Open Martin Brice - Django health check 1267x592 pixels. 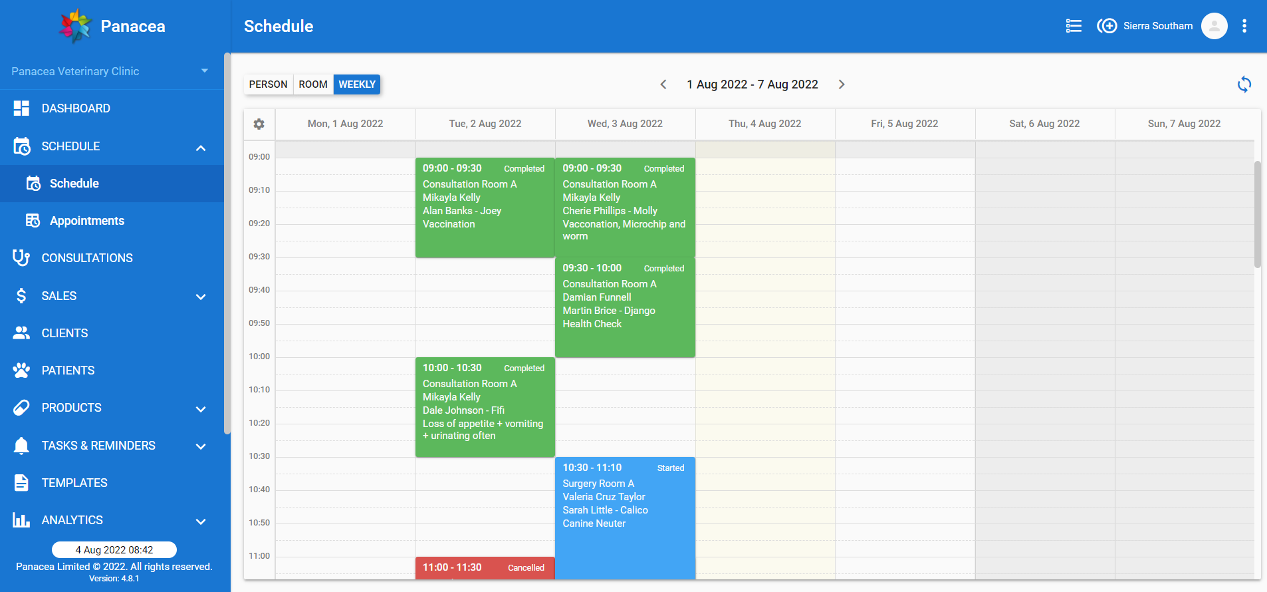(x=625, y=307)
